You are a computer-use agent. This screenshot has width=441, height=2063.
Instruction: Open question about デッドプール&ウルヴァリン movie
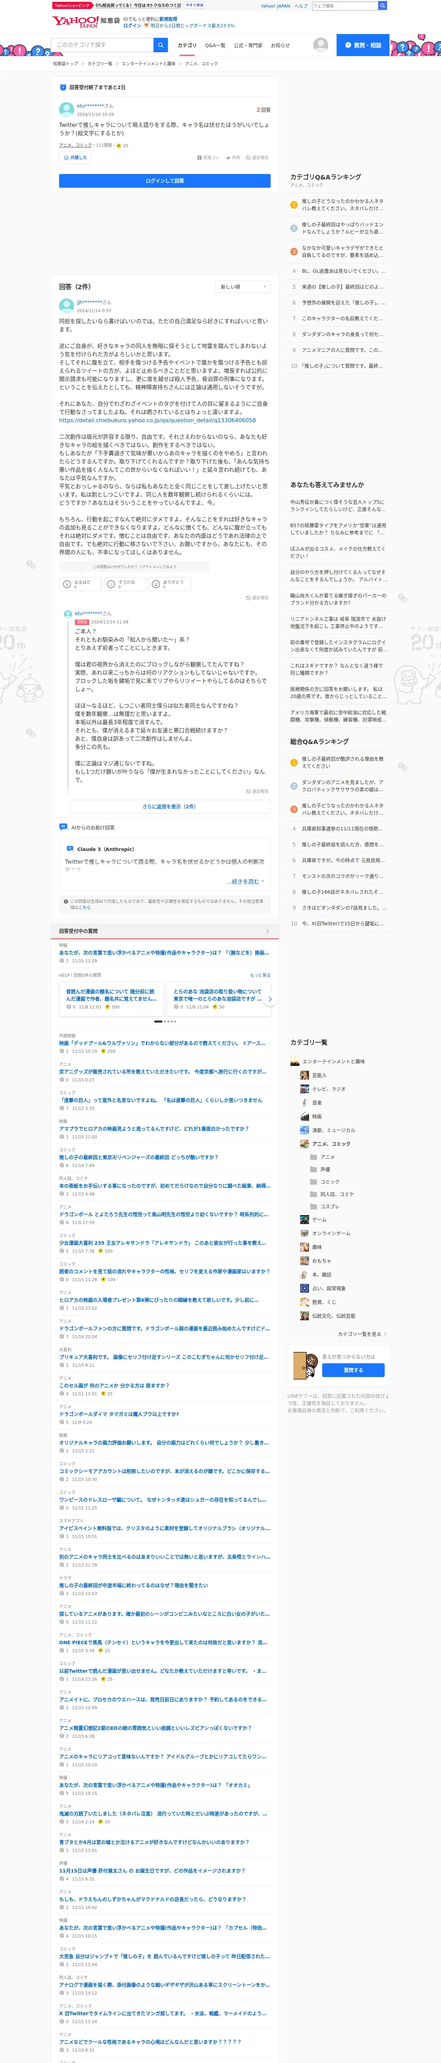click(162, 1044)
